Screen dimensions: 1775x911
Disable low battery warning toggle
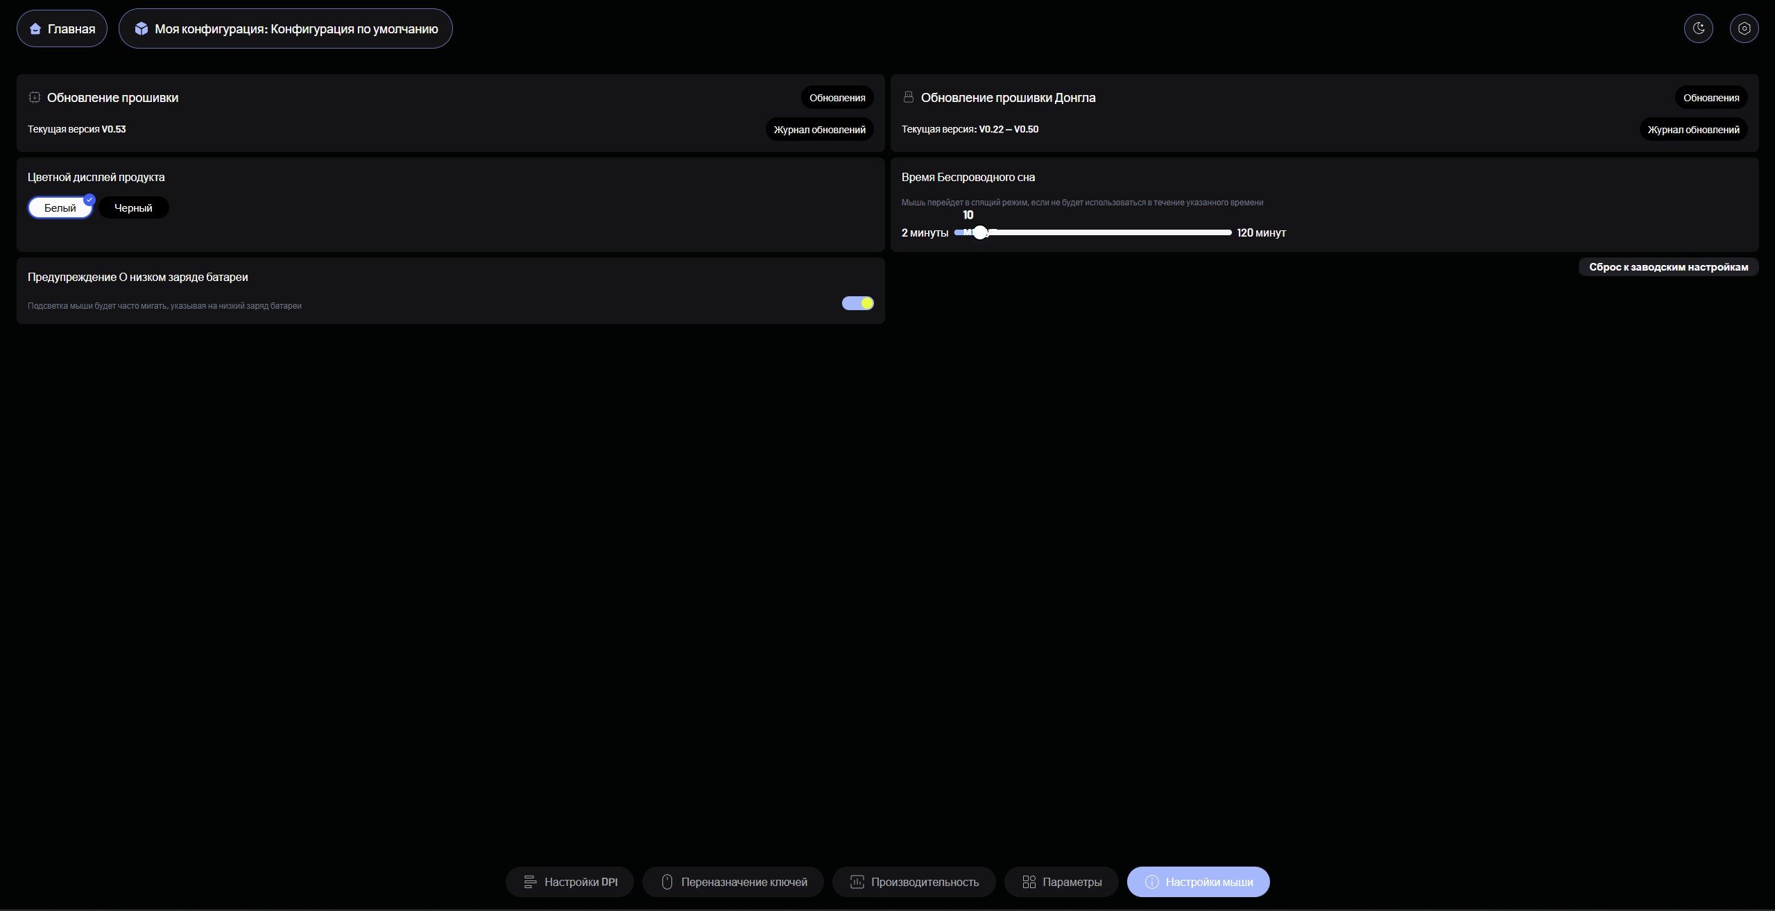click(857, 303)
